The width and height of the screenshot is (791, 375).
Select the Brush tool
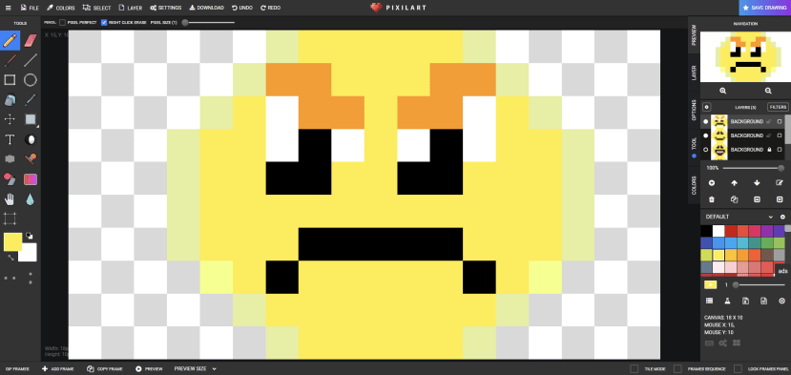tap(10, 60)
